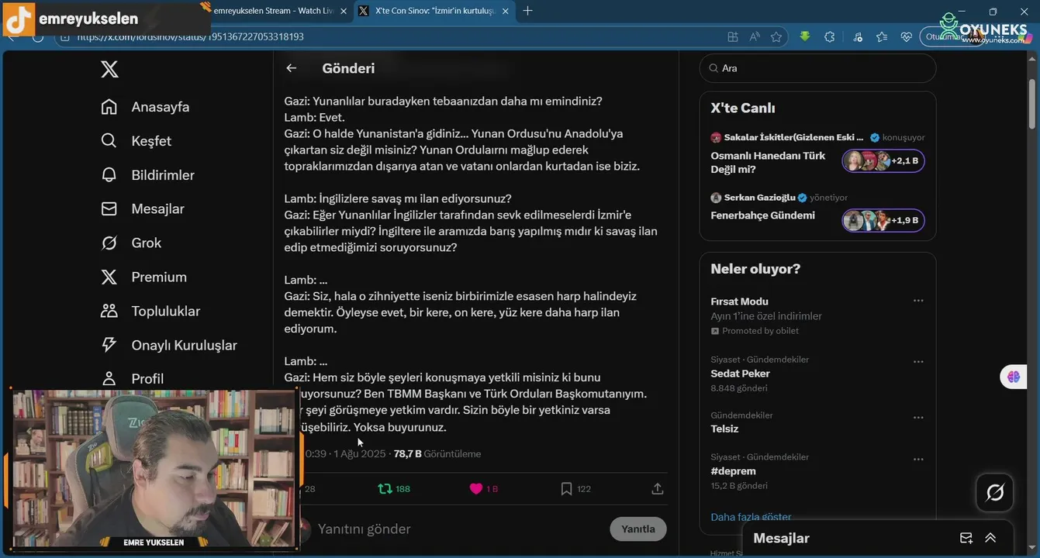Viewport: 1040px width, 558px height.
Task: Open a new browser tab
Action: click(528, 11)
